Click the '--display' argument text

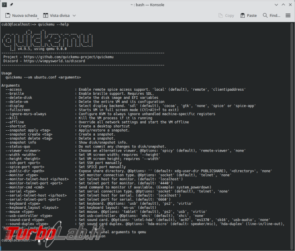(15, 106)
